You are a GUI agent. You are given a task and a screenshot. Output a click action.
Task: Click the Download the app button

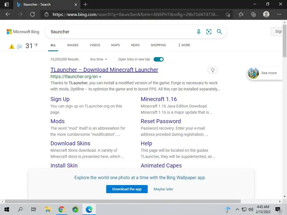(x=127, y=189)
